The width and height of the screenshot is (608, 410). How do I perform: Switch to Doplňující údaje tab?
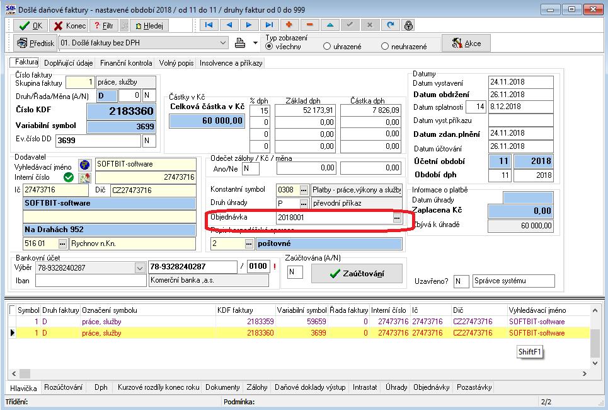point(68,63)
